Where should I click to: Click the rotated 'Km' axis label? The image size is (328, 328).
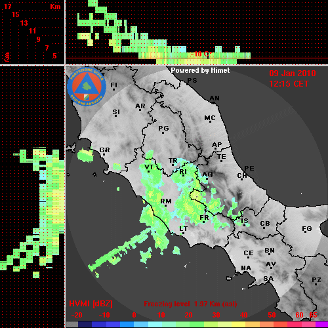click(x=7, y=57)
